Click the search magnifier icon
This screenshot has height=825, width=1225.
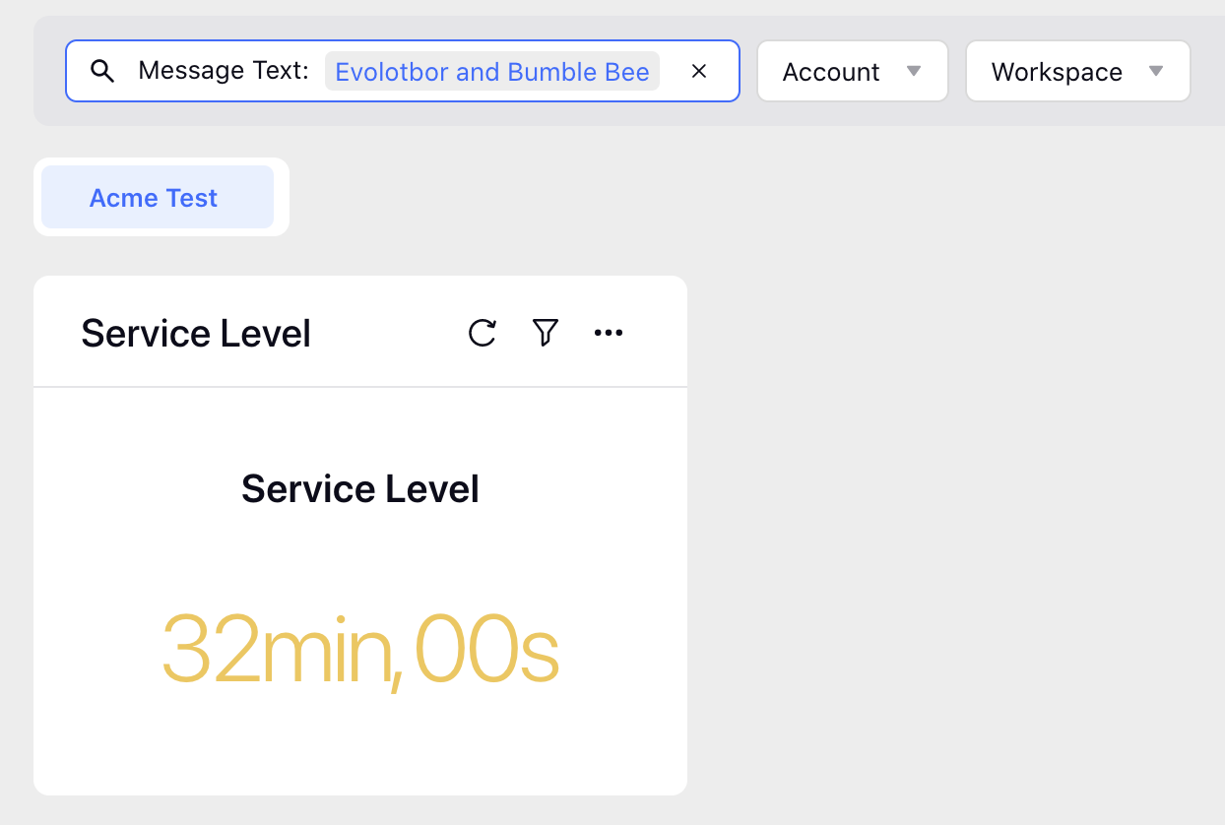tap(102, 71)
